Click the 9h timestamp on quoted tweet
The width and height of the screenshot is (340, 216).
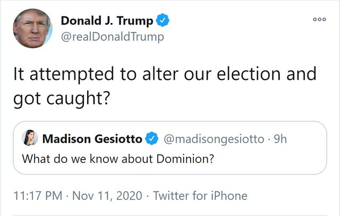click(279, 139)
